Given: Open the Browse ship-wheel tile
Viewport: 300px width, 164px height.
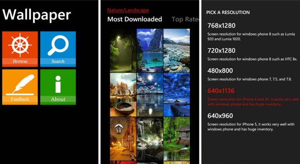Looking at the screenshot, I should click(x=20, y=49).
